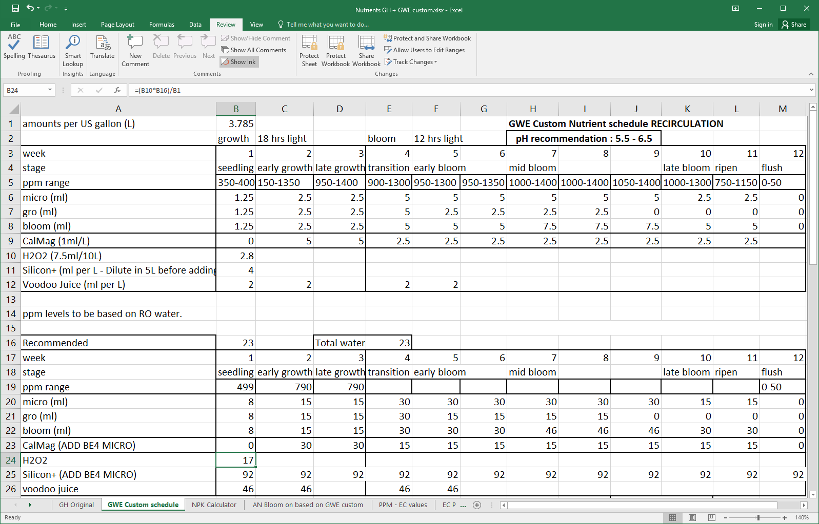Click the vertical scrollbar thumb

813,188
